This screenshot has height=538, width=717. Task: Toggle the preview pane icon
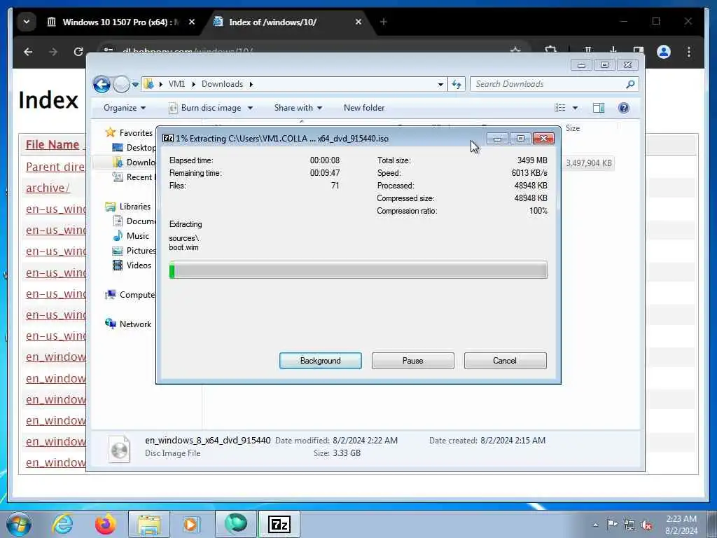tap(599, 108)
